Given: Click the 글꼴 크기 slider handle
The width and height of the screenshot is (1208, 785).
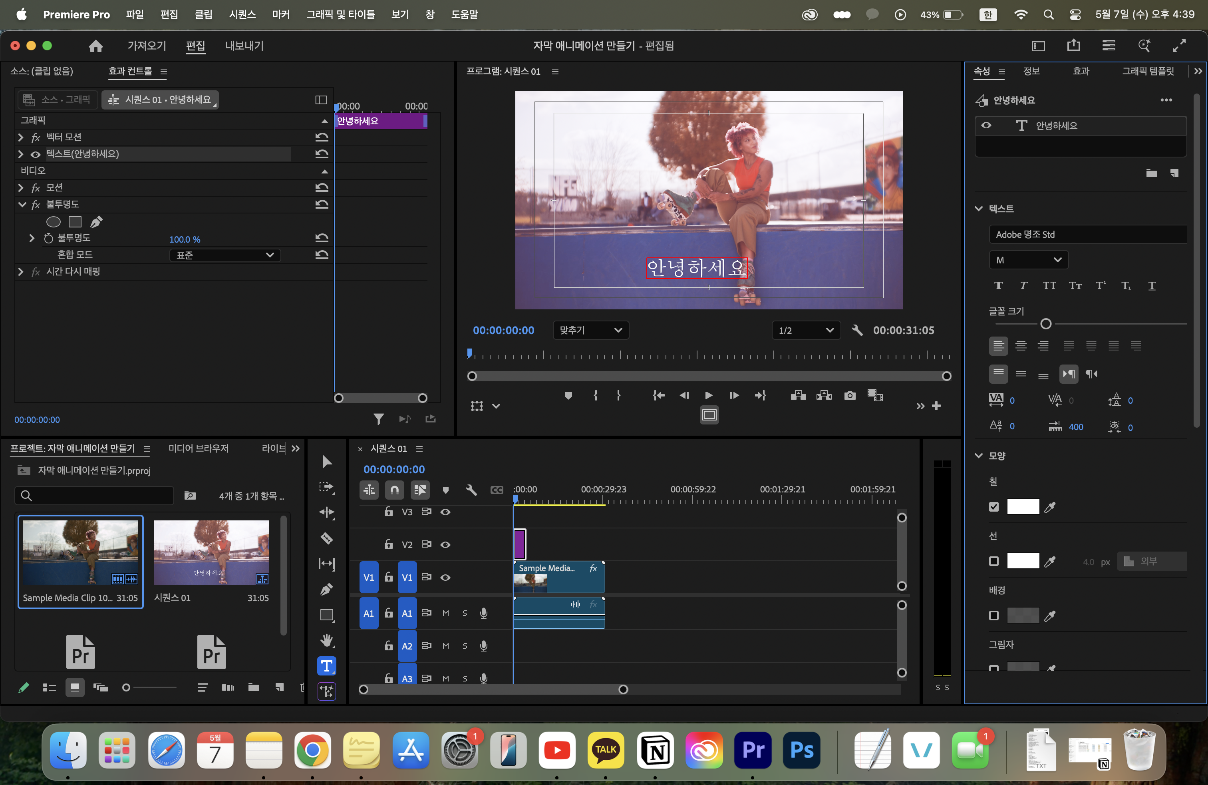Looking at the screenshot, I should click(x=1045, y=323).
